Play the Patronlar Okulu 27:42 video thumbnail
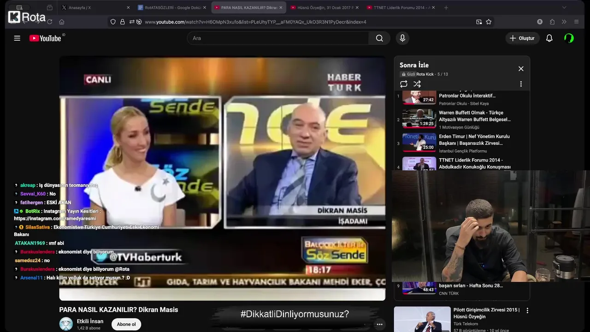590x332 pixels. [x=419, y=97]
